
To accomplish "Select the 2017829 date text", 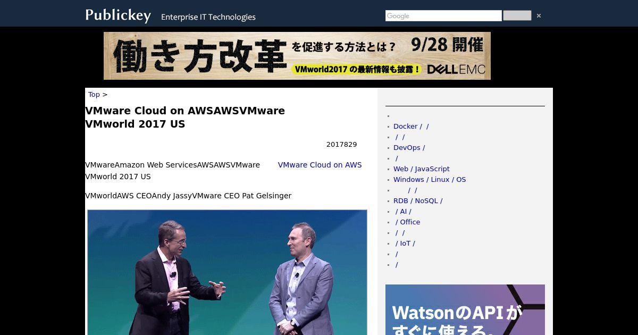I will [x=342, y=145].
